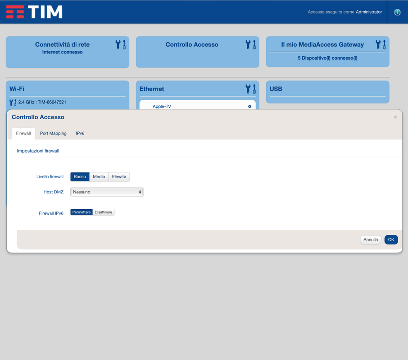This screenshot has width=408, height=360.
Task: Switch to the Firewall tab
Action: pos(23,133)
